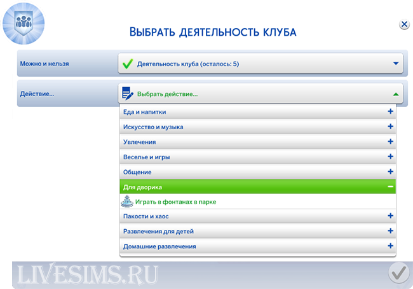Click the 'Можно и нельзя' label
The width and height of the screenshot is (413, 289).
(x=44, y=64)
